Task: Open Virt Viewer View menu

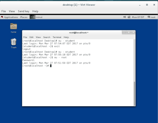Action: [12, 11]
